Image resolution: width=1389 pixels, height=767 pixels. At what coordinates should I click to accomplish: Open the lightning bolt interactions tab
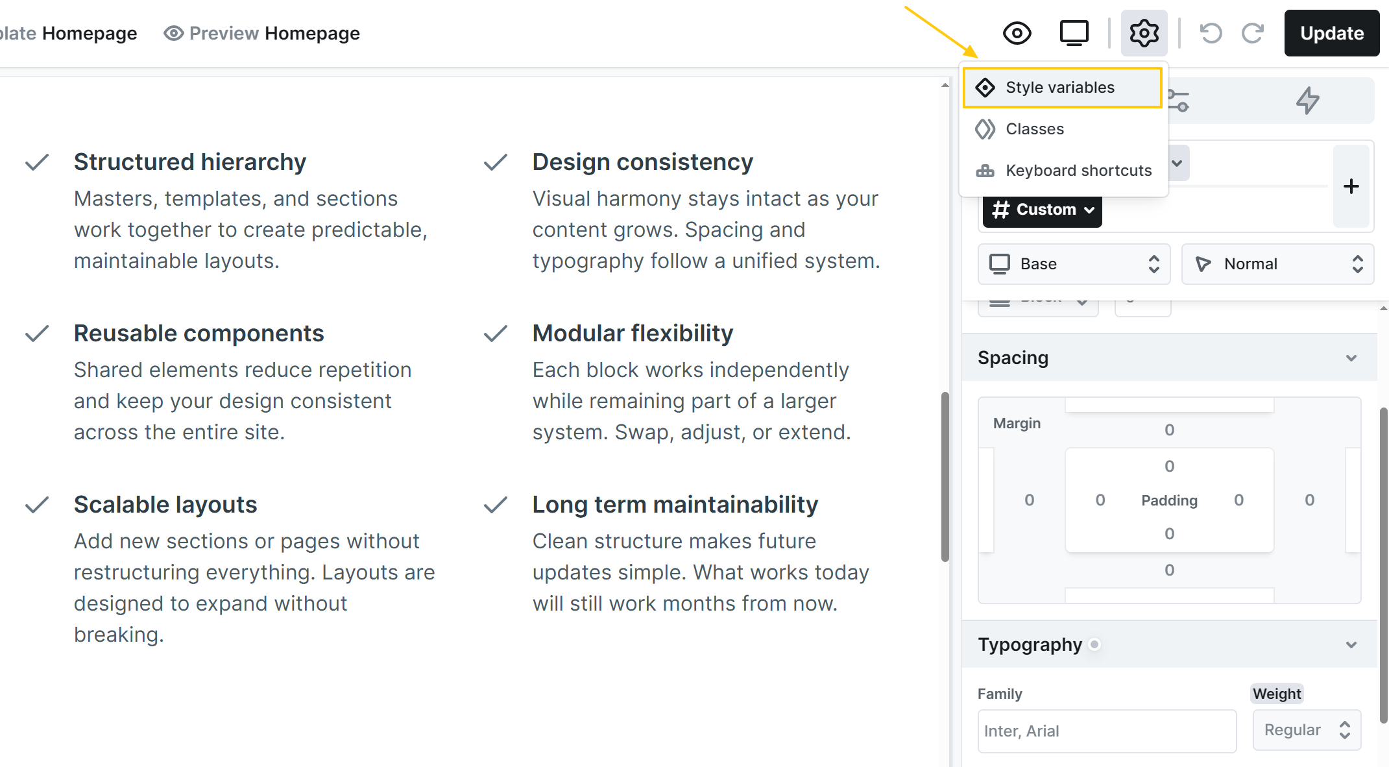point(1307,101)
